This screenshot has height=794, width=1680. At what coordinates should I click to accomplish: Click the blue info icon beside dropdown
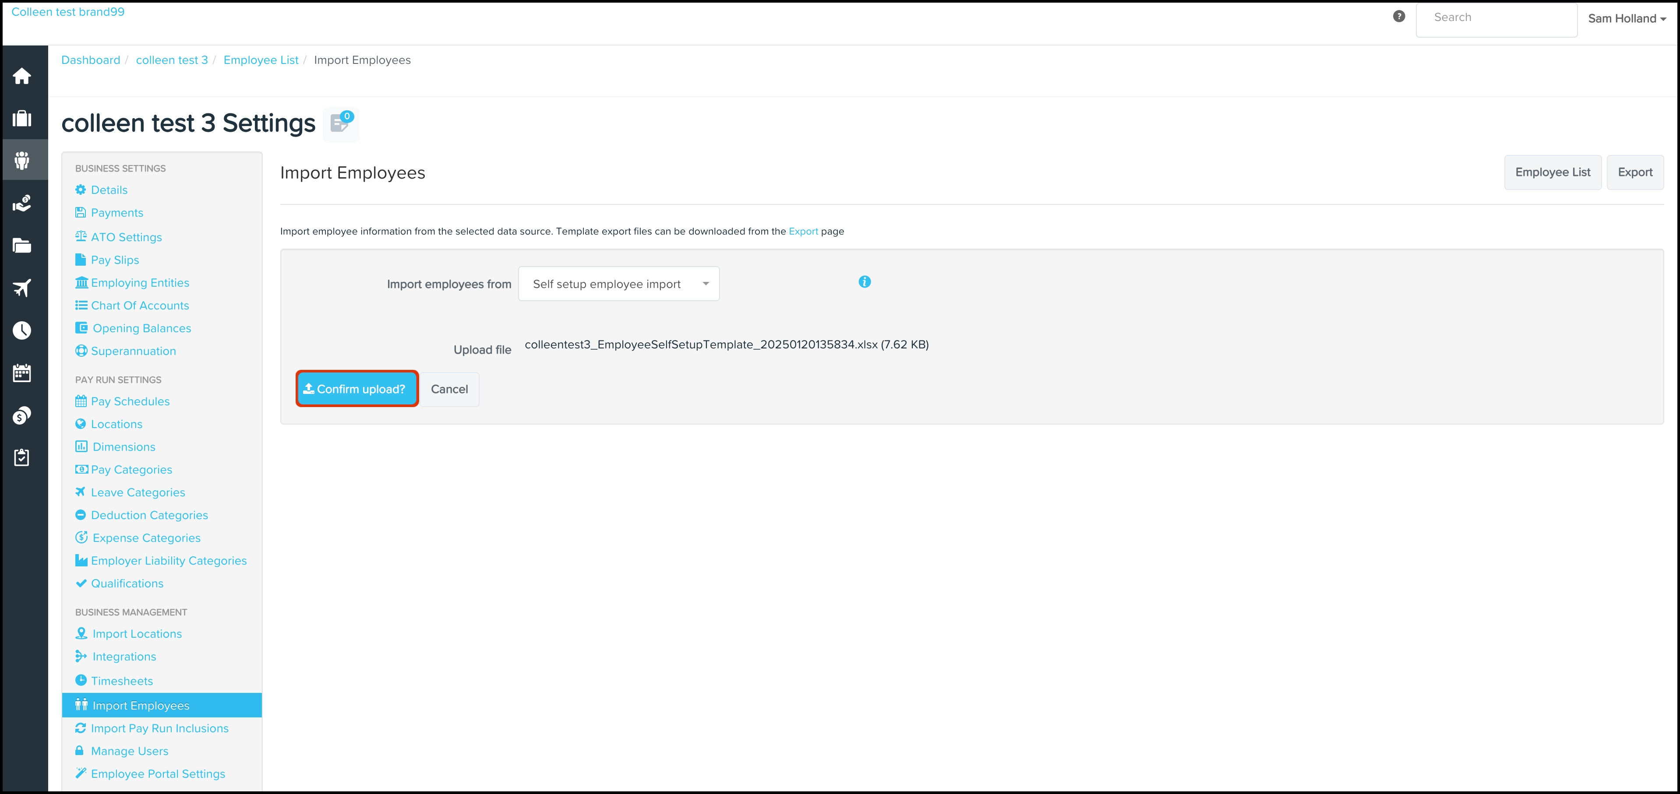(x=864, y=281)
